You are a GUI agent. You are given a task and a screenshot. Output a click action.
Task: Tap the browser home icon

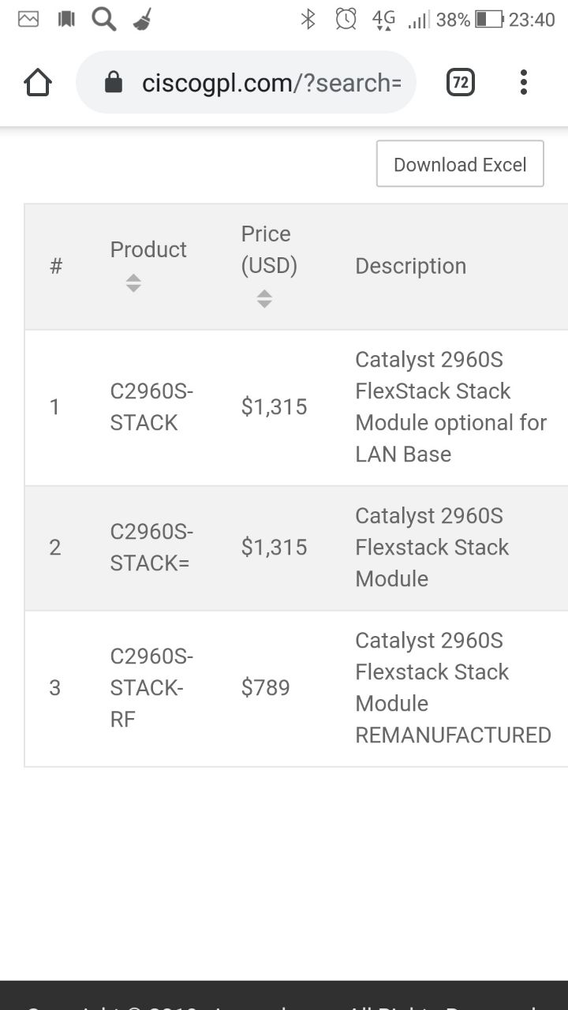coord(38,82)
